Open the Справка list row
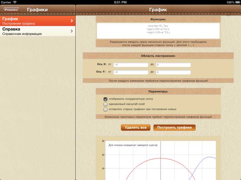 (38, 31)
